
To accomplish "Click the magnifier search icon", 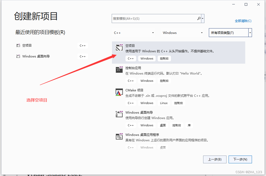I will (x=199, y=18).
